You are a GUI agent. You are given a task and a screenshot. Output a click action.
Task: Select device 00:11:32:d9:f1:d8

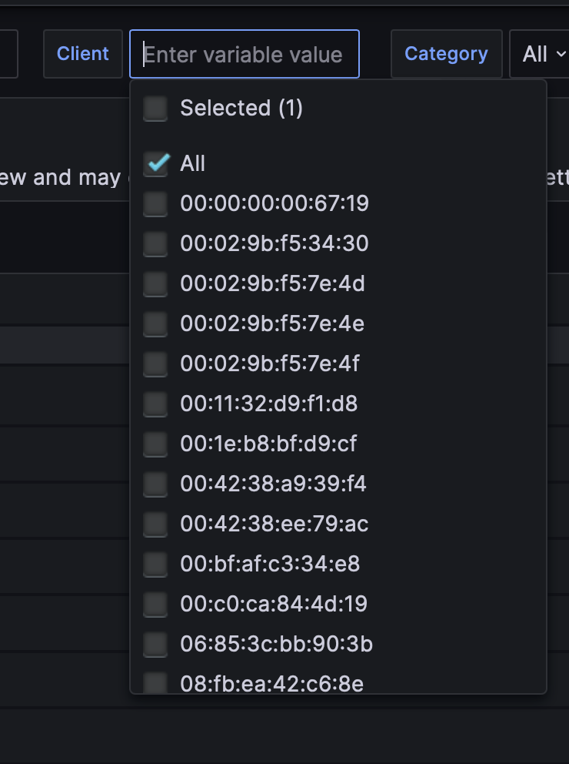point(155,404)
